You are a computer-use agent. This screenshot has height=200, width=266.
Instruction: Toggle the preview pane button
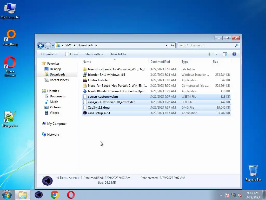(225, 54)
